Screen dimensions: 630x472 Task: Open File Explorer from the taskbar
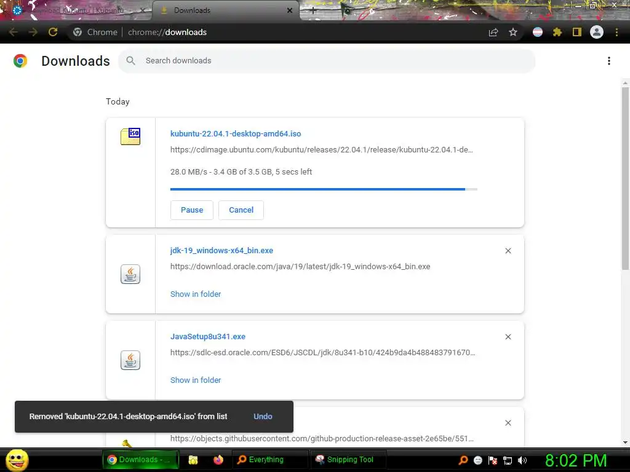pyautogui.click(x=193, y=460)
